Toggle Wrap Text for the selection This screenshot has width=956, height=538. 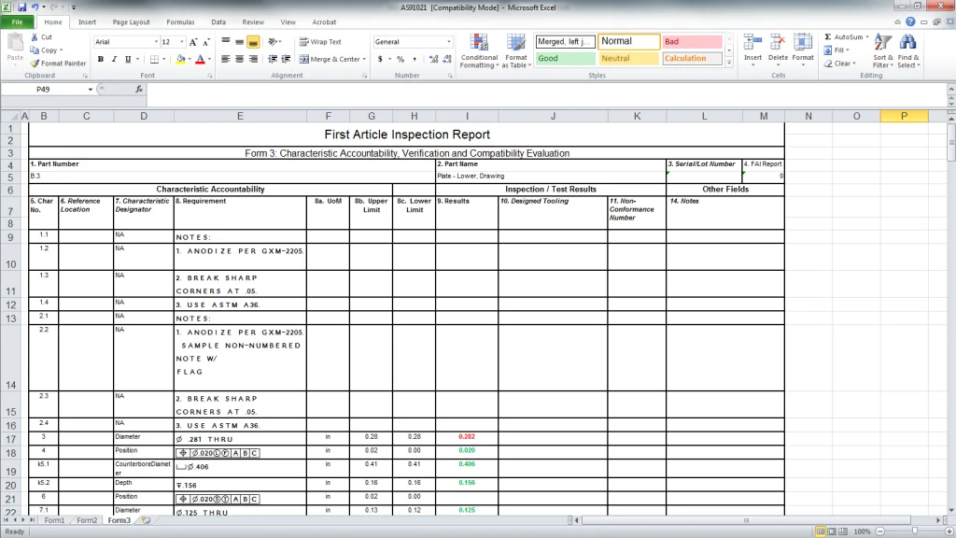(324, 42)
